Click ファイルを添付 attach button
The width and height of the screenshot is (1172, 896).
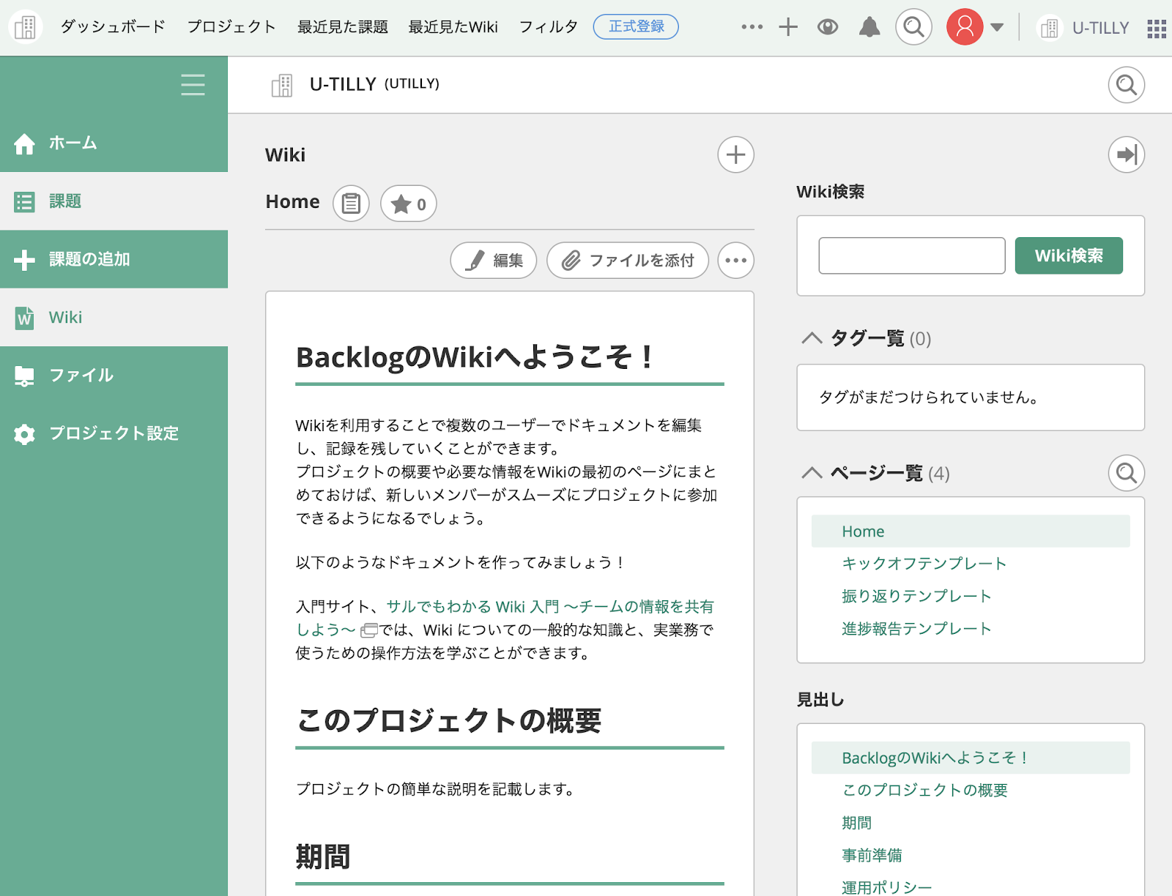tap(628, 260)
